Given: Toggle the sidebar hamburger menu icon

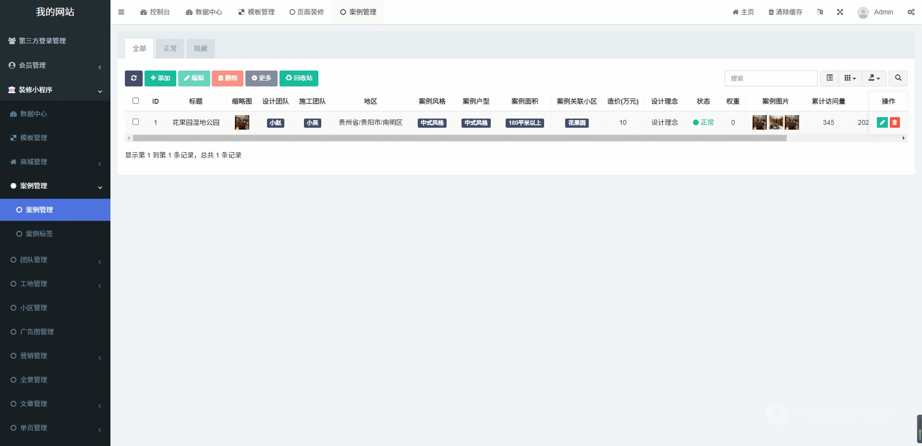Looking at the screenshot, I should click(x=121, y=12).
